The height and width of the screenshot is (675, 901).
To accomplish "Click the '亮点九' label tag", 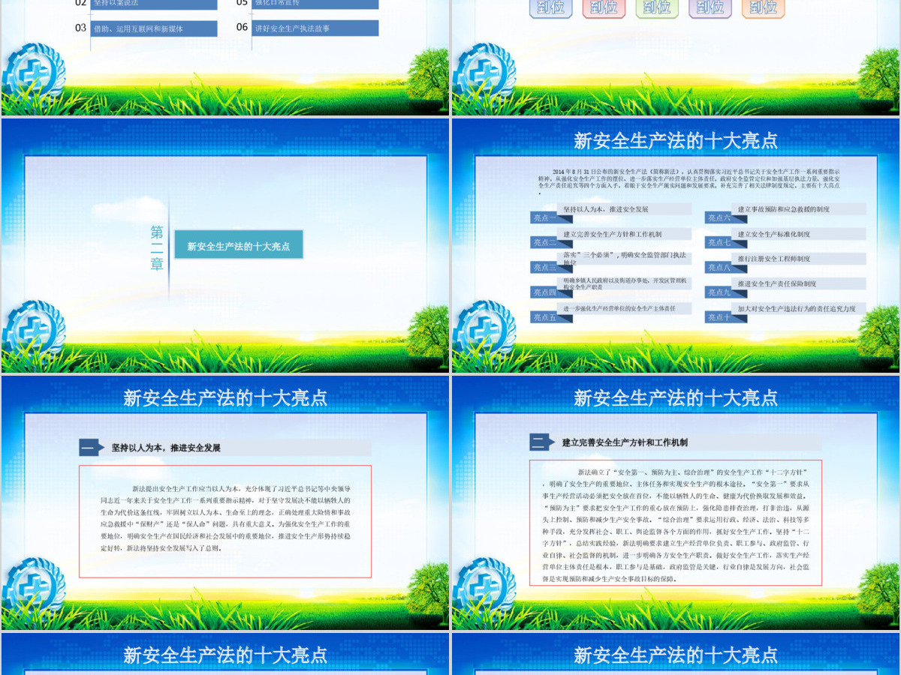I will [726, 292].
